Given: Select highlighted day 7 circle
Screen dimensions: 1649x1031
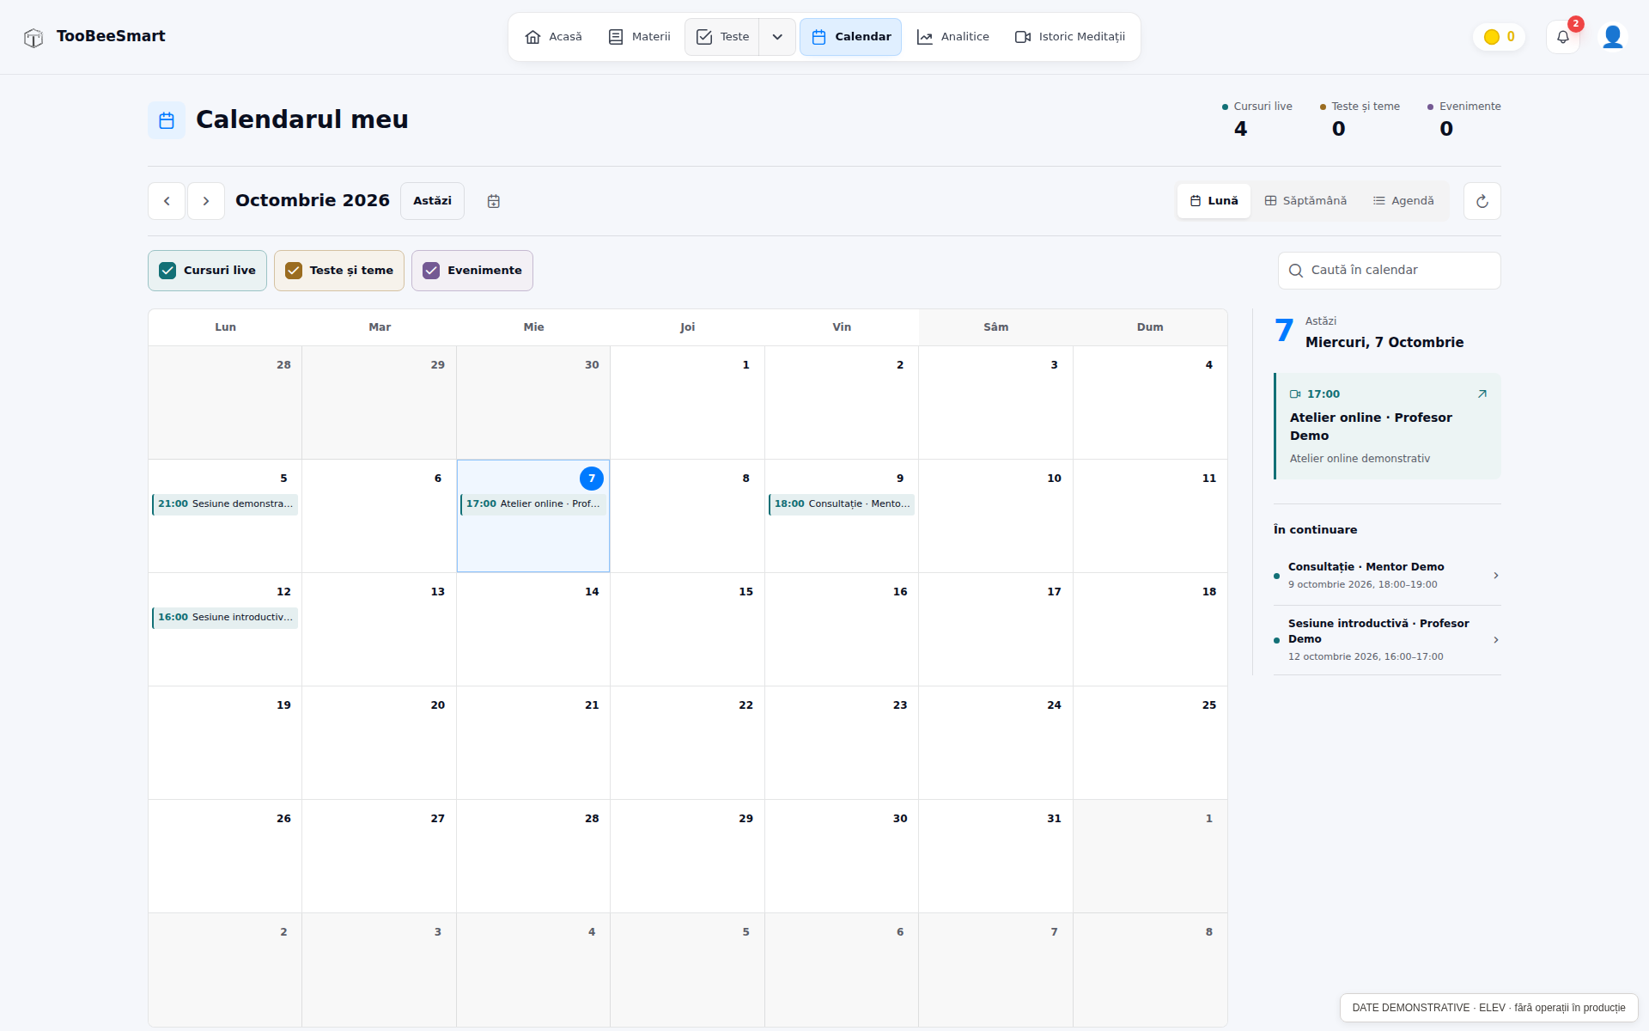Looking at the screenshot, I should 592,479.
